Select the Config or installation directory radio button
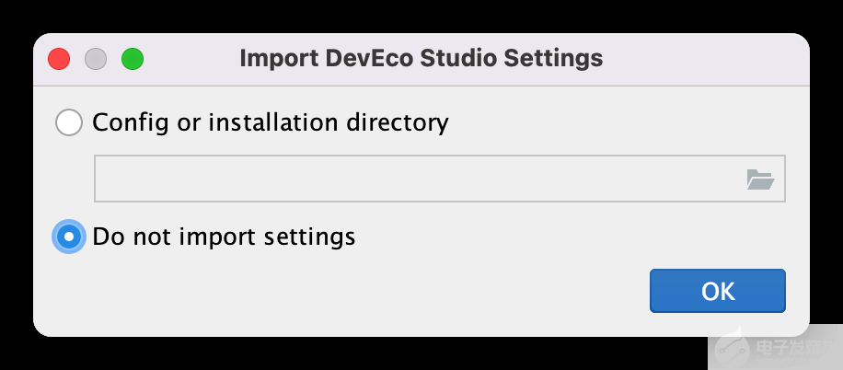This screenshot has height=370, width=843. 69,122
